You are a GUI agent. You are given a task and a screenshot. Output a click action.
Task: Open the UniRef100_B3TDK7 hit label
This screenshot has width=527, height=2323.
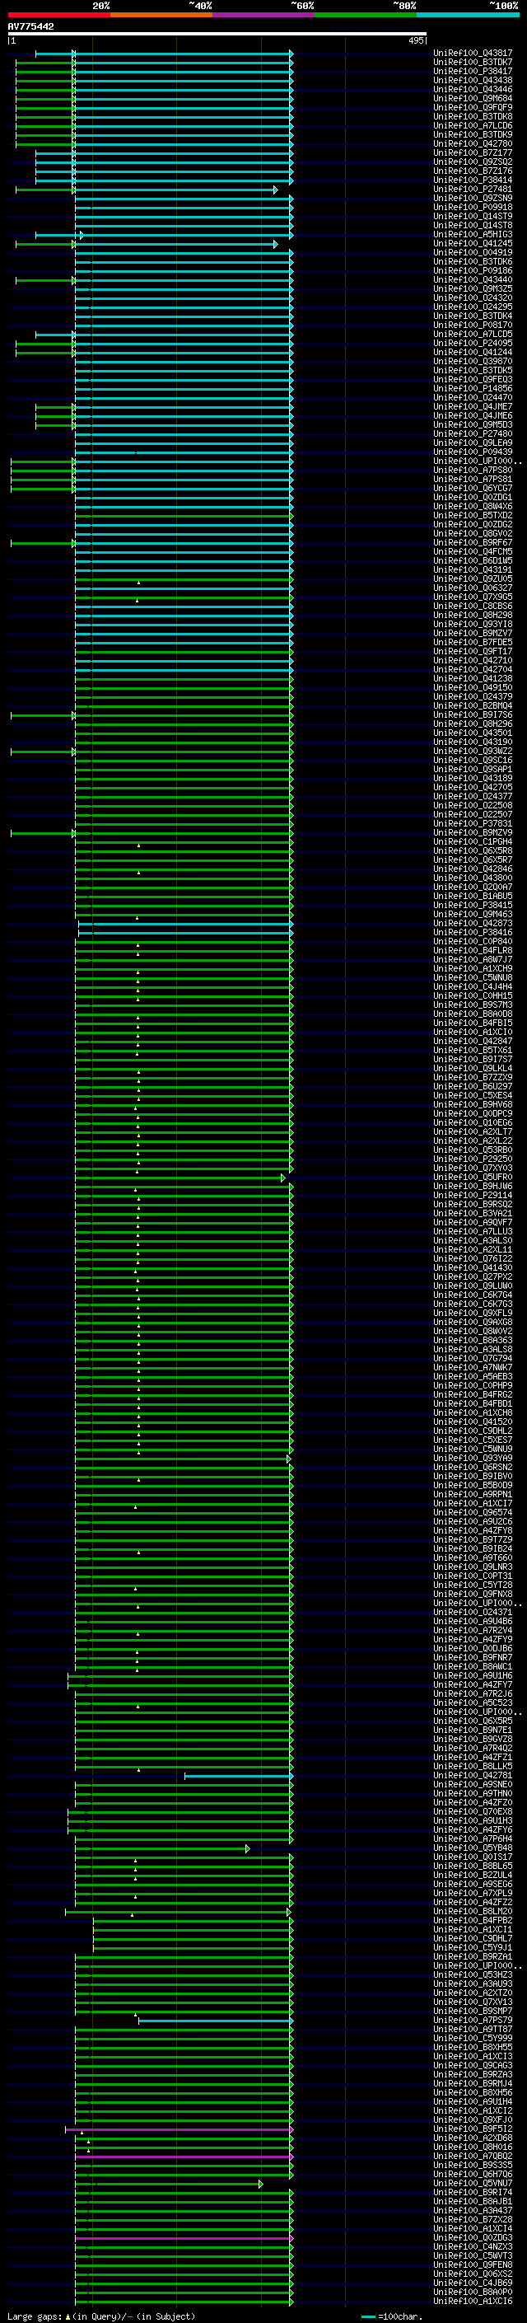tap(473, 63)
